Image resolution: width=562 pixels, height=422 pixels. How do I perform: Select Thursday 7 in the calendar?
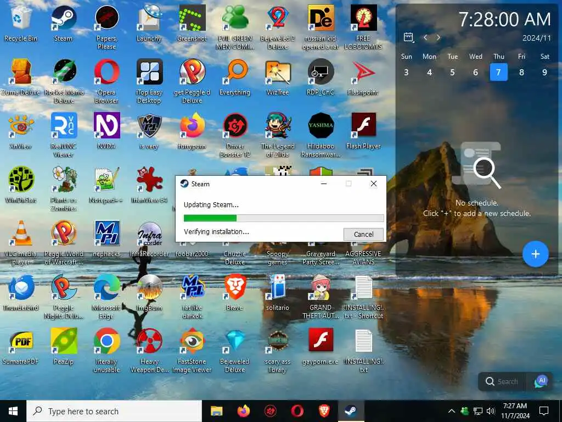pyautogui.click(x=498, y=72)
